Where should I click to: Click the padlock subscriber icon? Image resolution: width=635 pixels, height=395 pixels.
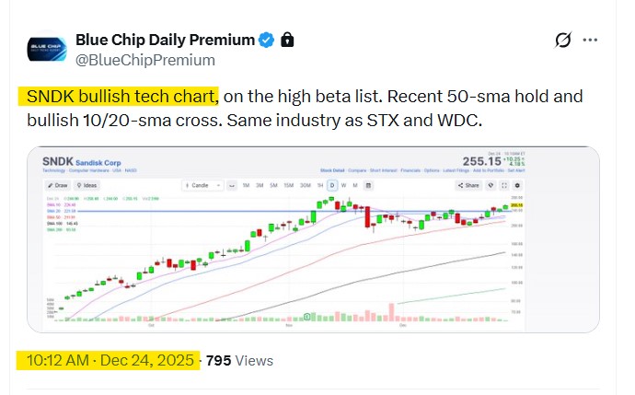pos(287,40)
